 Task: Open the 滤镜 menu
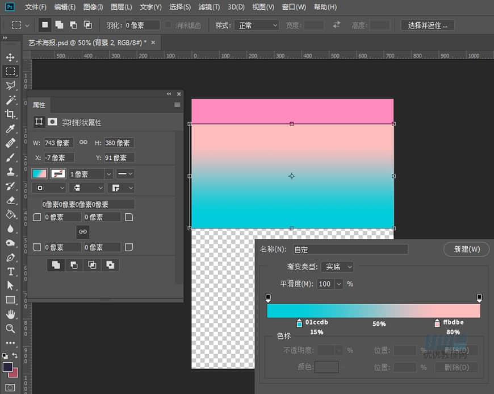point(209,7)
